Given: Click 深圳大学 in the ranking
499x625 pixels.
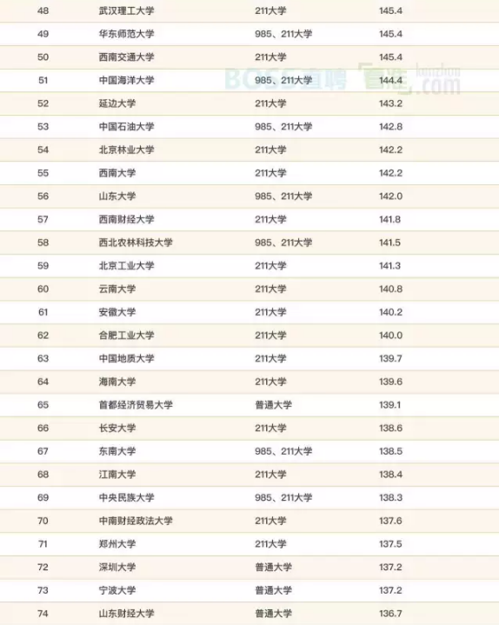Looking at the screenshot, I should coord(117,567).
